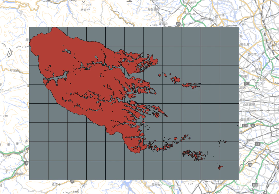Click the crossed-pickaxes mine symbol near 1304
This screenshot has width=279, height=194.
(x=84, y=3)
